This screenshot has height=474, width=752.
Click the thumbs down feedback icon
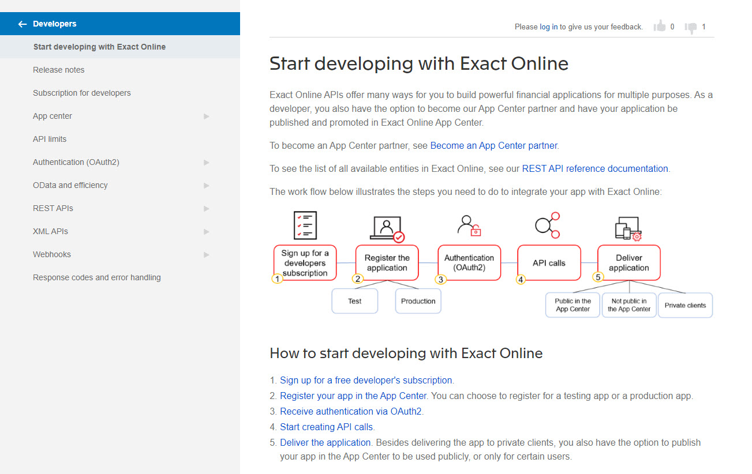click(691, 27)
